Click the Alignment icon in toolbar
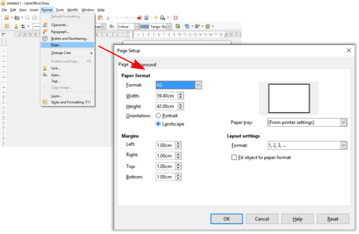Screen dimensions: 359x234 pyautogui.click(x=197, y=26)
